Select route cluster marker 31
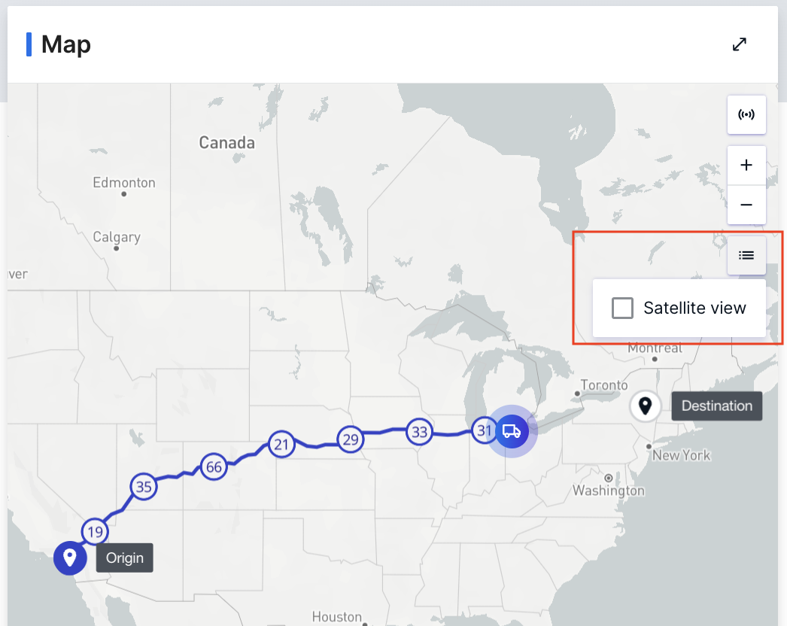The height and width of the screenshot is (626, 787). [484, 430]
